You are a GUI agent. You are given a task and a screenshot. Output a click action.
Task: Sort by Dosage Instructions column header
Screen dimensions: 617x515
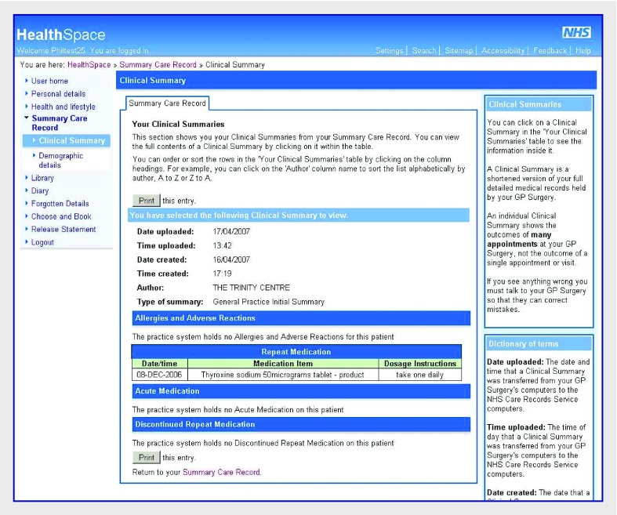pos(420,364)
